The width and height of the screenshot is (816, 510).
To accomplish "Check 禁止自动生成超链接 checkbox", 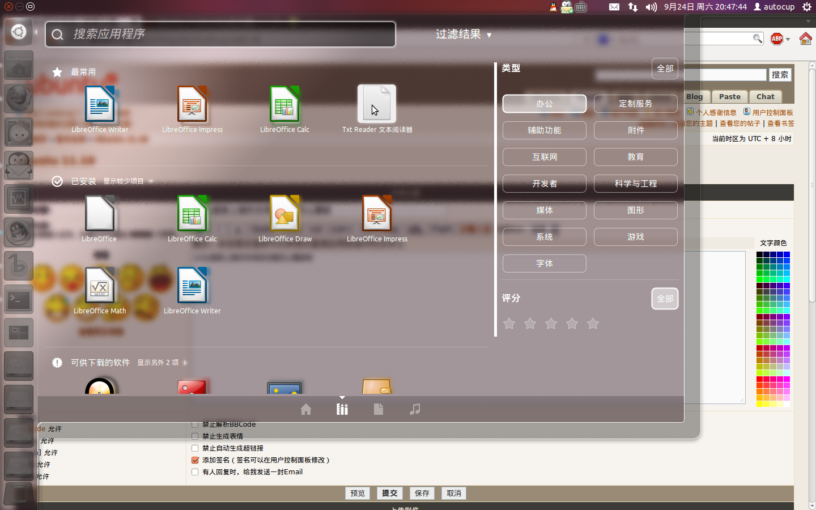I will pyautogui.click(x=195, y=448).
